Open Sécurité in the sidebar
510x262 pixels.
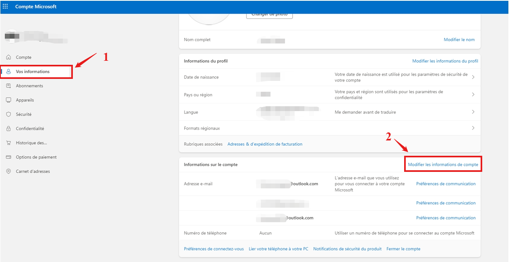pos(24,114)
